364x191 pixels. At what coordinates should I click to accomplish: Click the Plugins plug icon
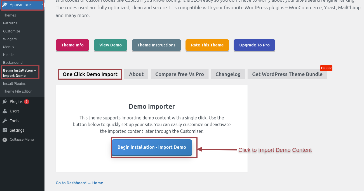[x=5, y=102]
